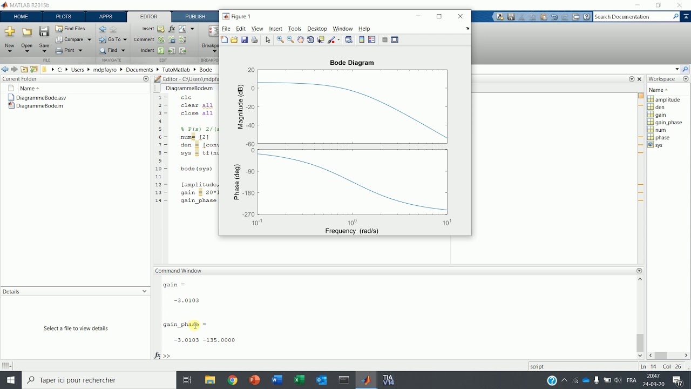This screenshot has height=389, width=691.
Task: Switch to the APPS ribbon tab
Action: (x=106, y=17)
